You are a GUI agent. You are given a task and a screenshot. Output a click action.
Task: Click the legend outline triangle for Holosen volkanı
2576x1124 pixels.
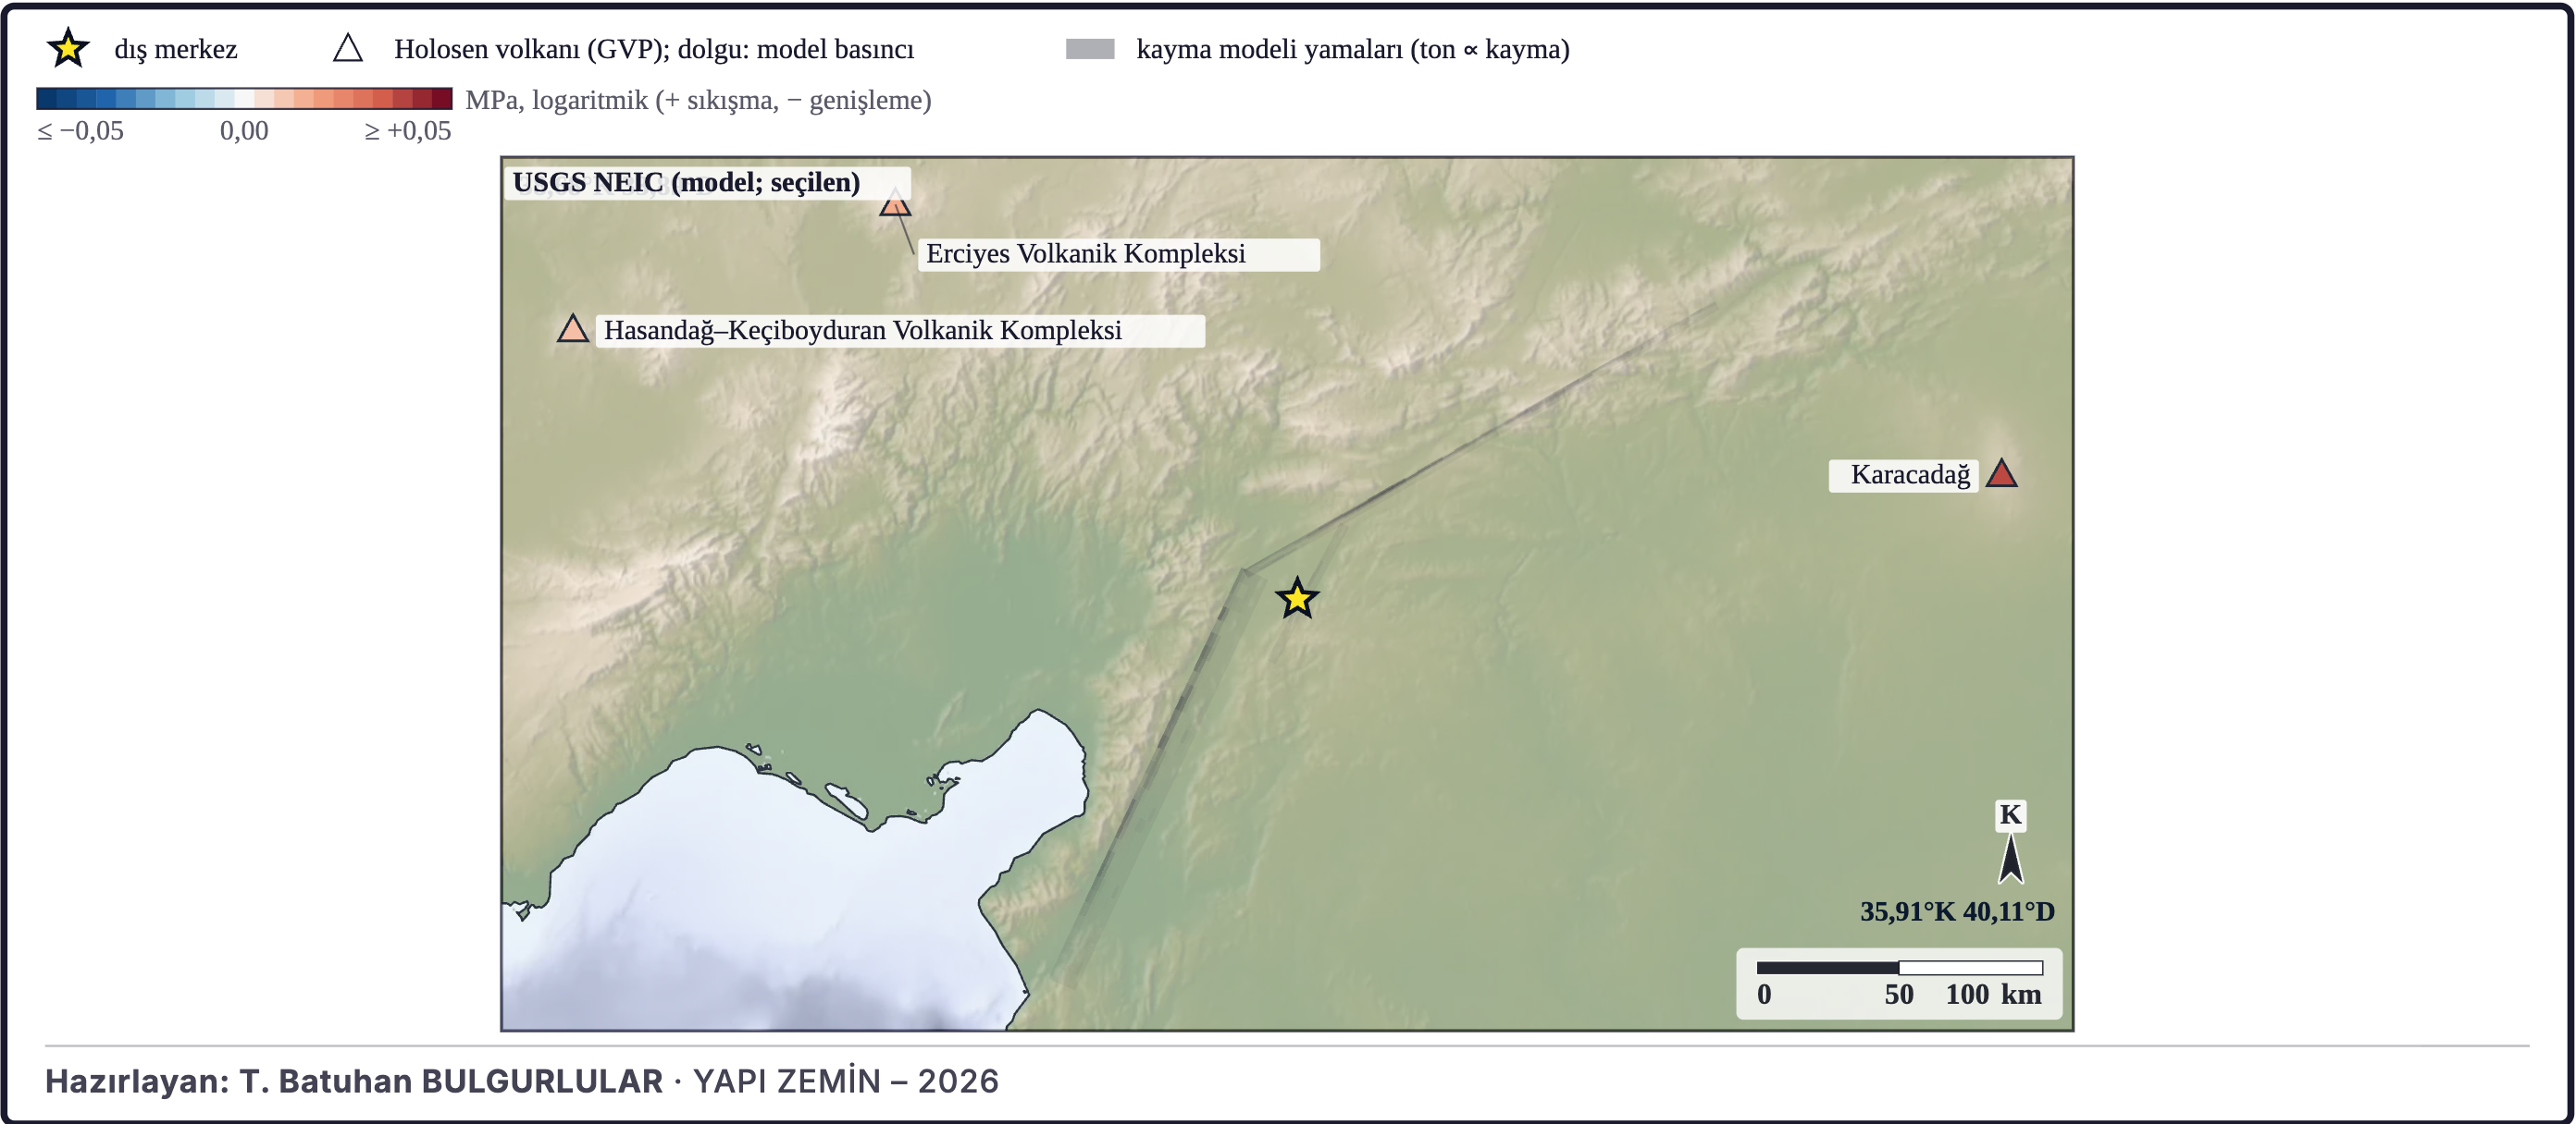[348, 47]
